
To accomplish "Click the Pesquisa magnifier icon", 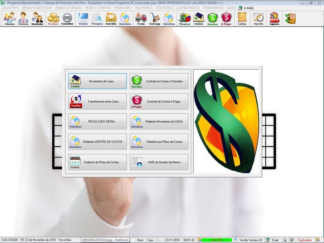I will (x=97, y=19).
